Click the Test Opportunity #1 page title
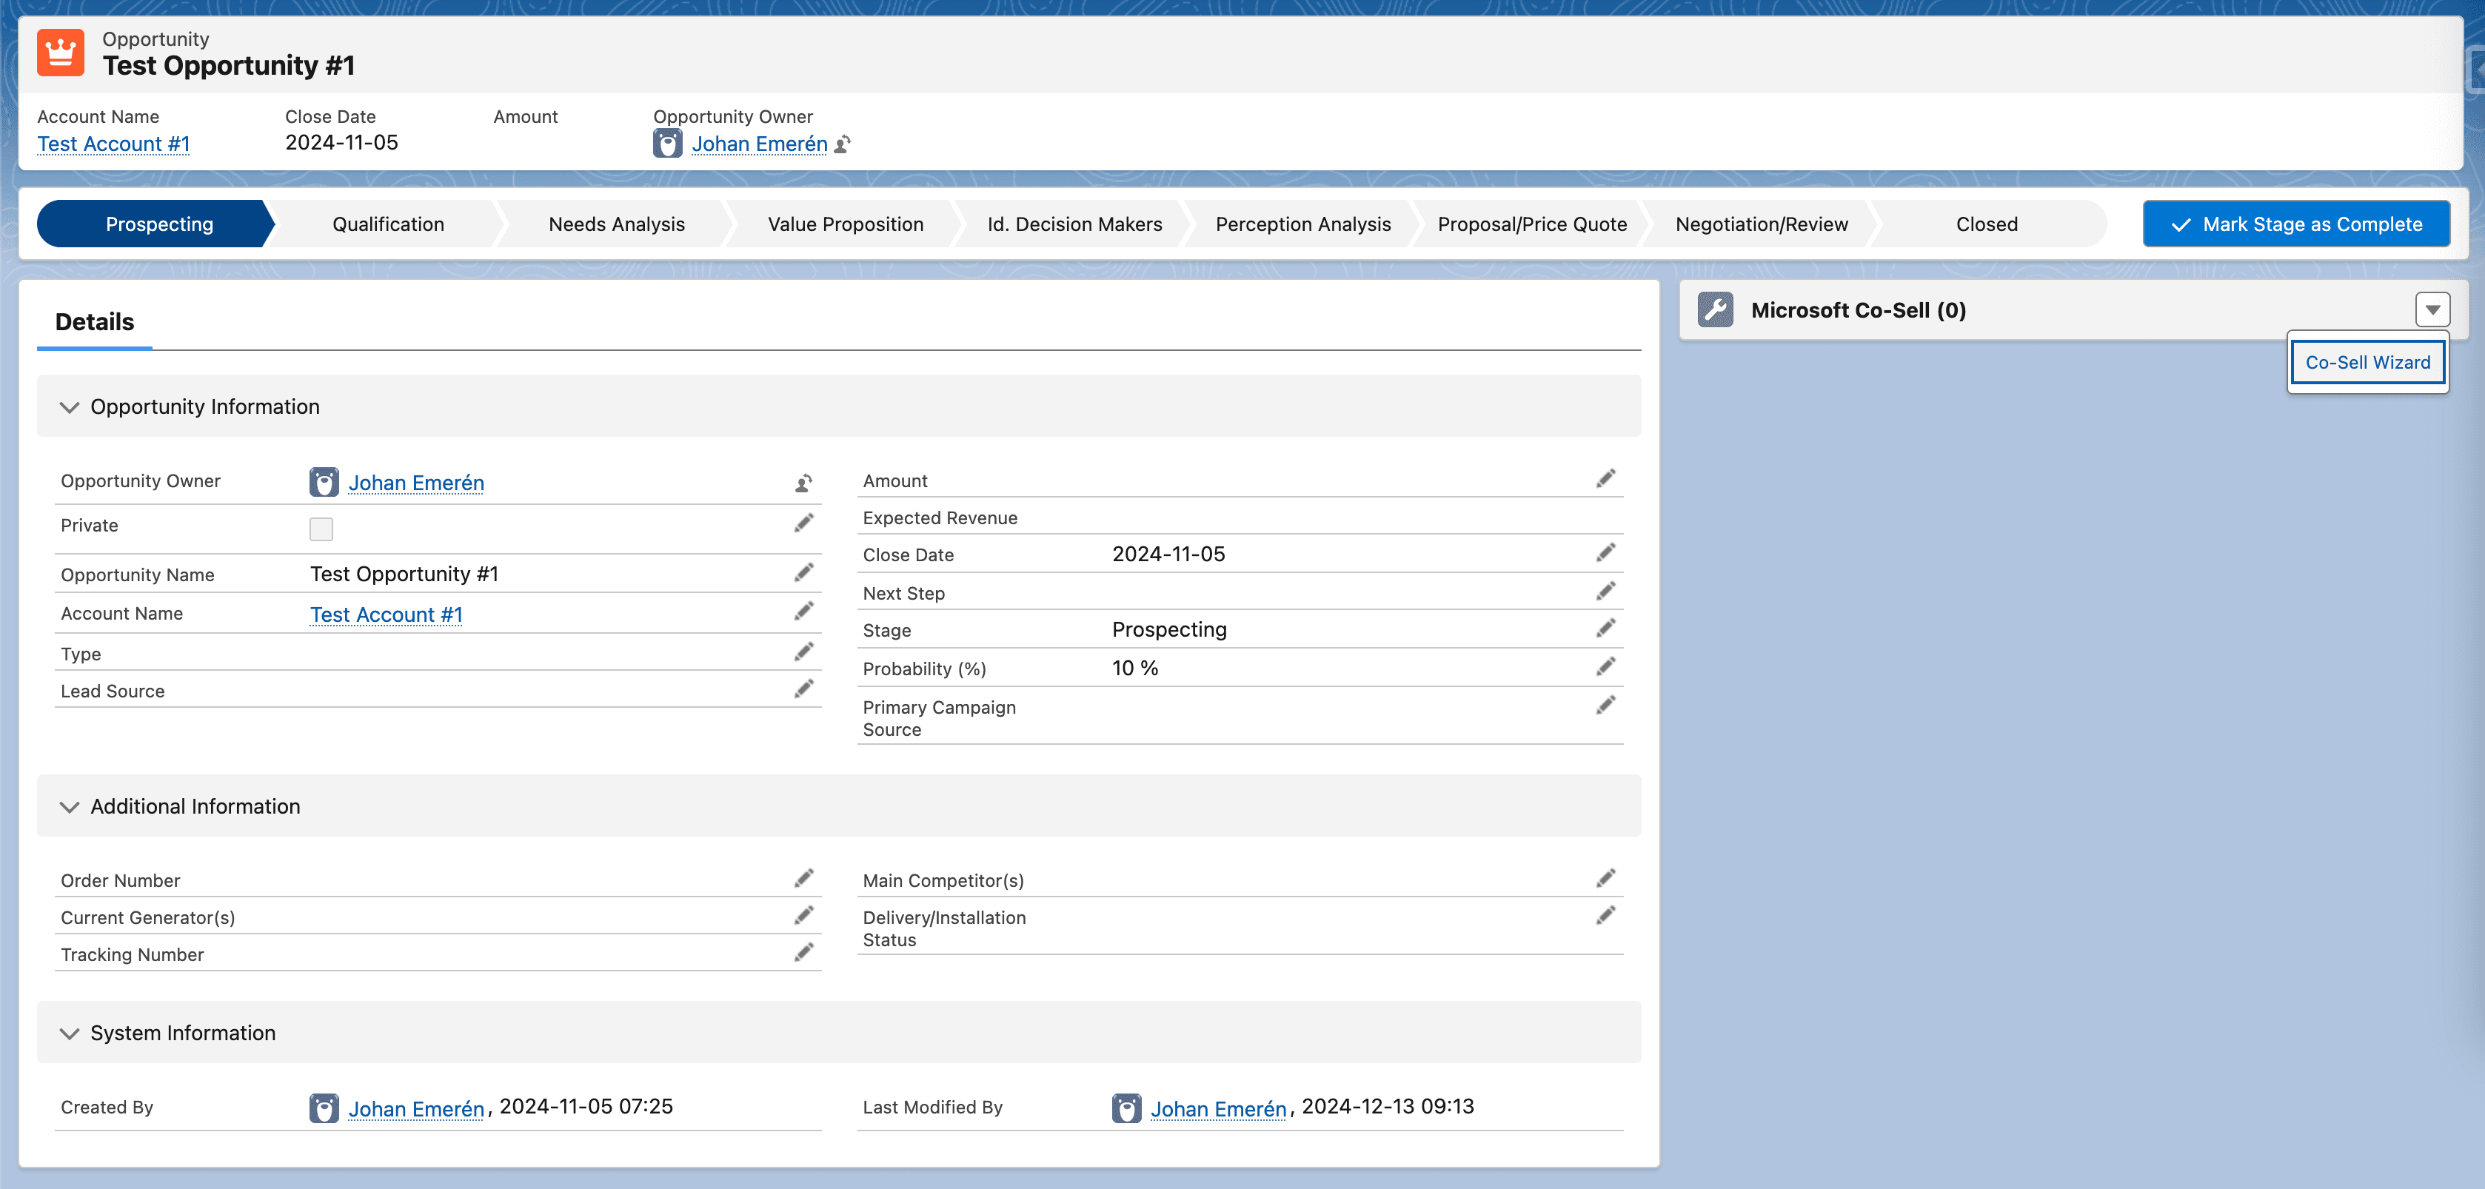This screenshot has height=1189, width=2485. pos(229,66)
